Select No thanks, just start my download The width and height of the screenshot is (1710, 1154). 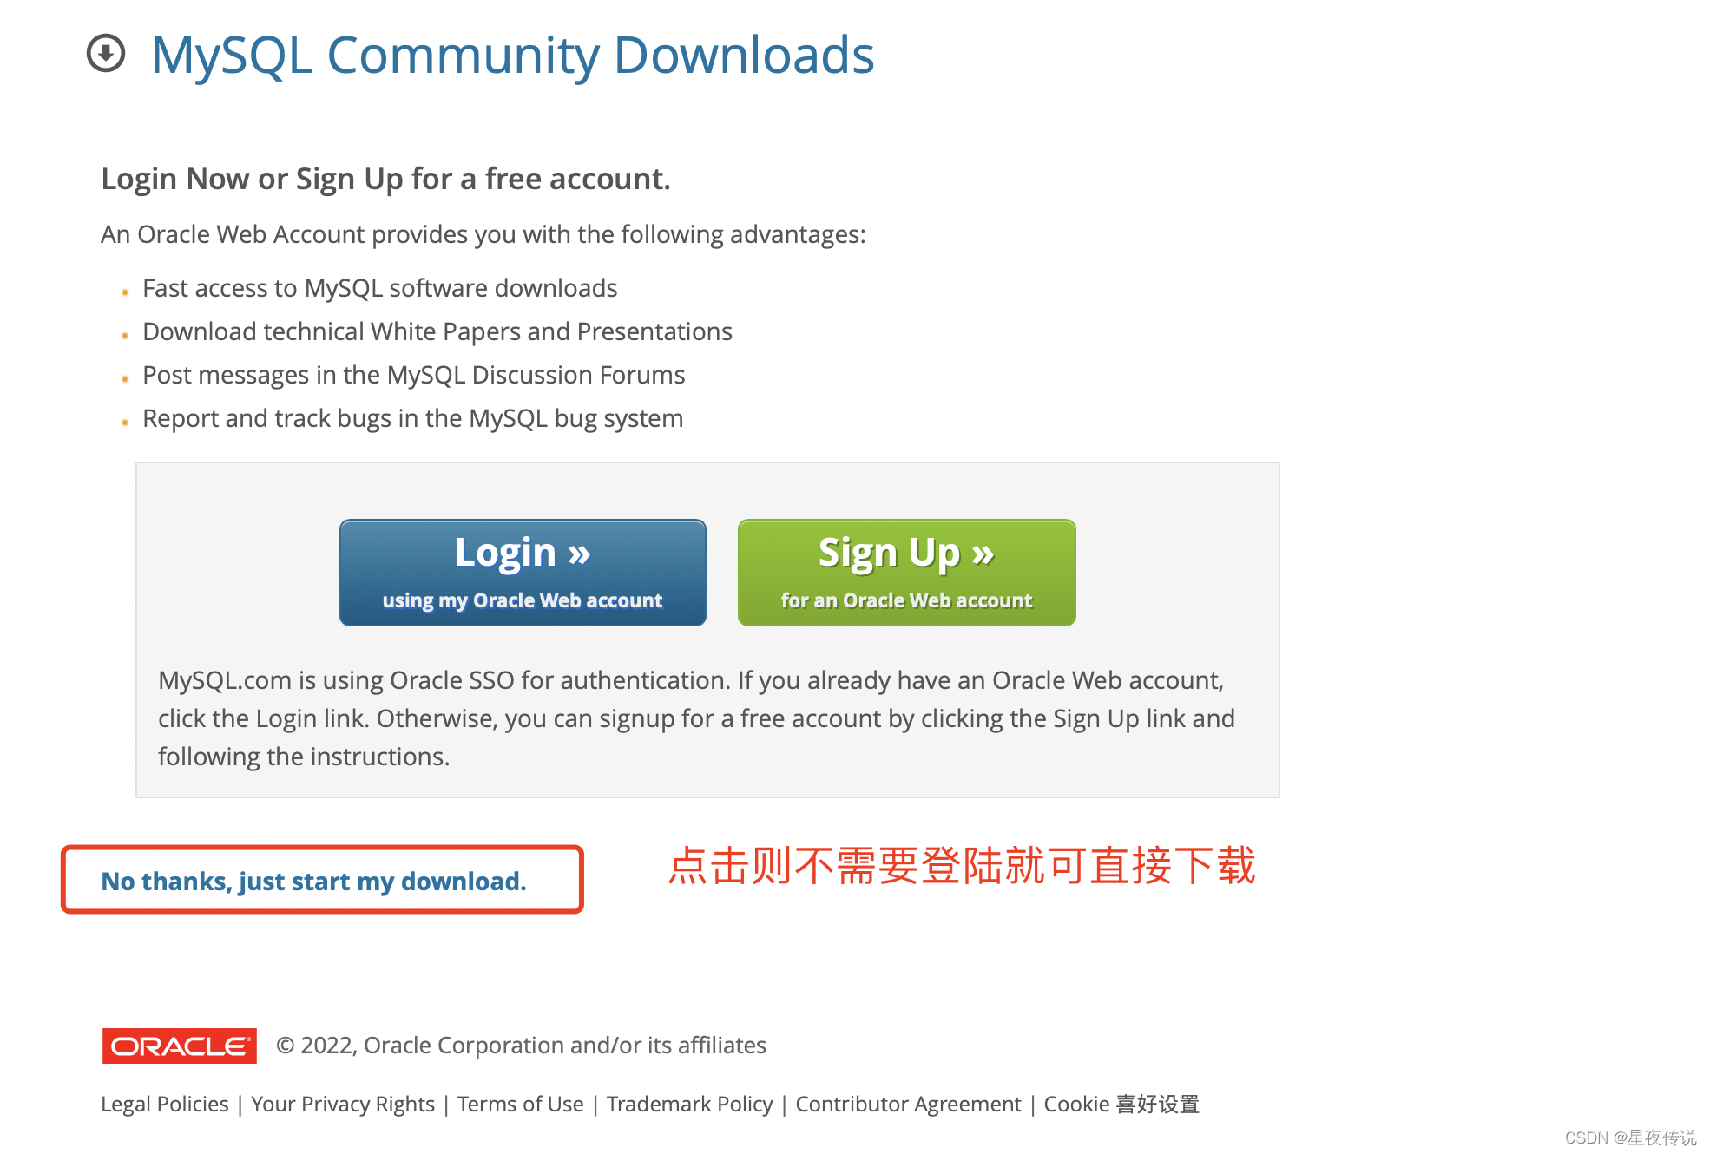pos(313,881)
